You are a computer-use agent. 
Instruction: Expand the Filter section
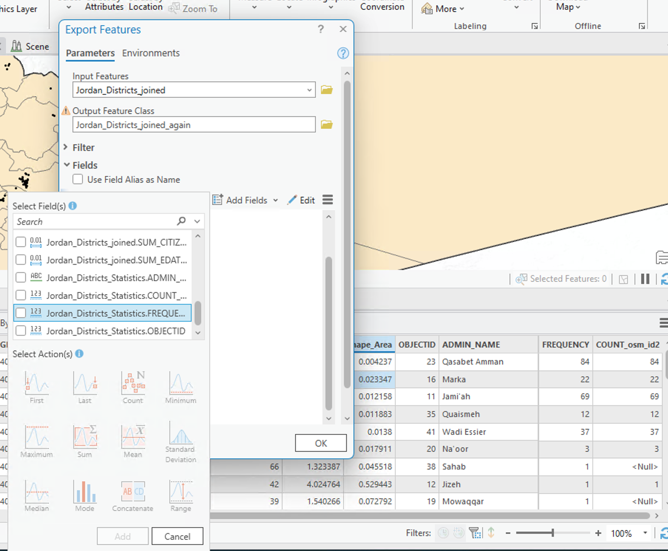[x=66, y=147]
